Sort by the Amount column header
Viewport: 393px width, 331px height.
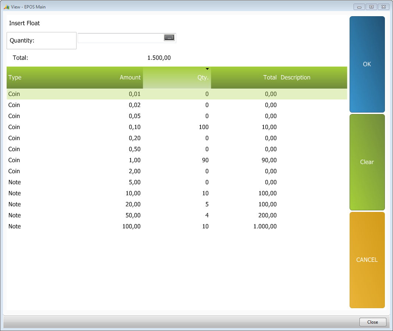[x=130, y=78]
